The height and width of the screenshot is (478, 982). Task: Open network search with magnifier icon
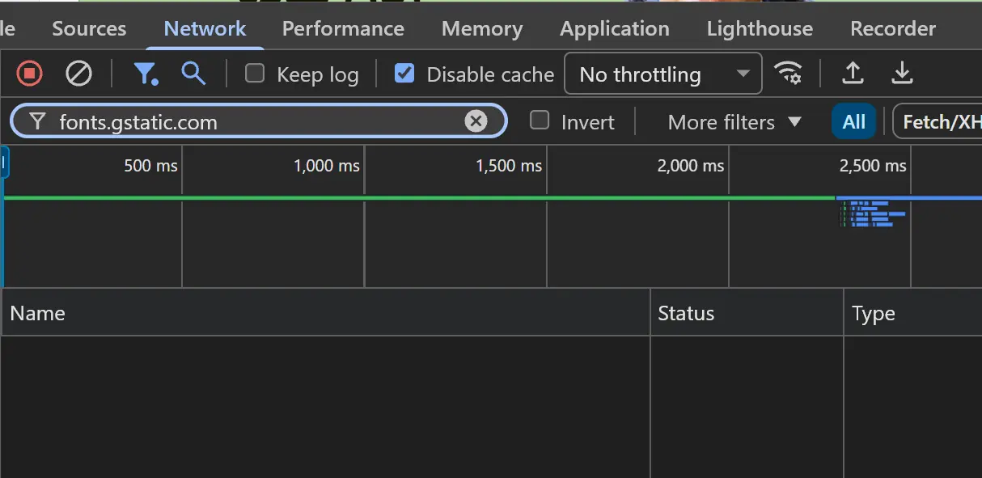click(x=193, y=74)
